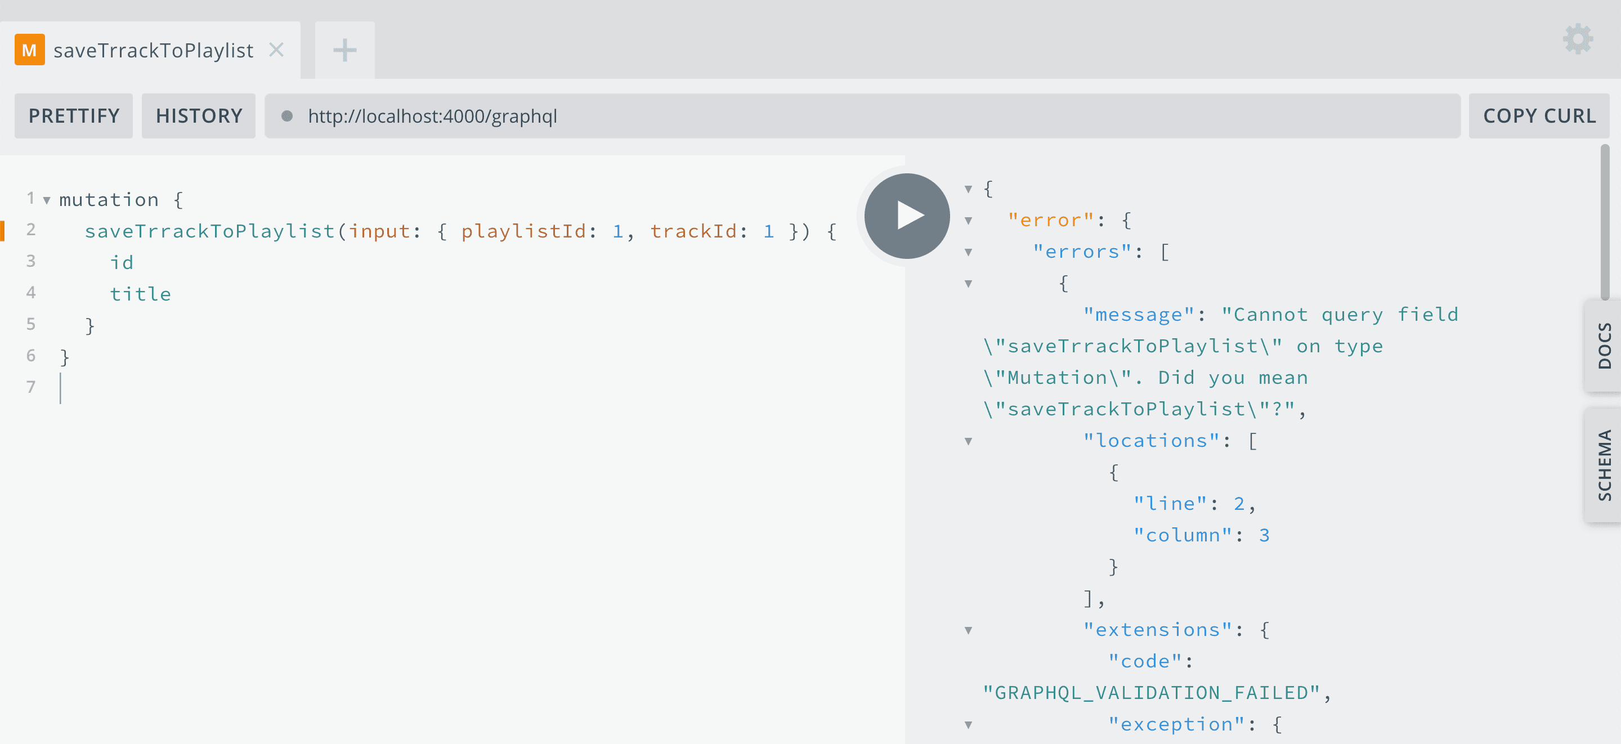Screen dimensions: 1621x744
Task: Click the saveTrrackToPlaylist field in editor
Action: (x=209, y=231)
